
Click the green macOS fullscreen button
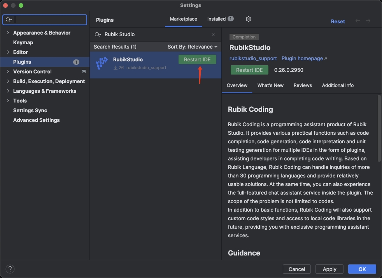pyautogui.click(x=21, y=5)
